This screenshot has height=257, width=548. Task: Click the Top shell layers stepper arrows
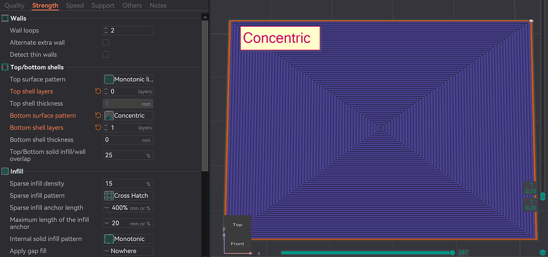pyautogui.click(x=106, y=91)
